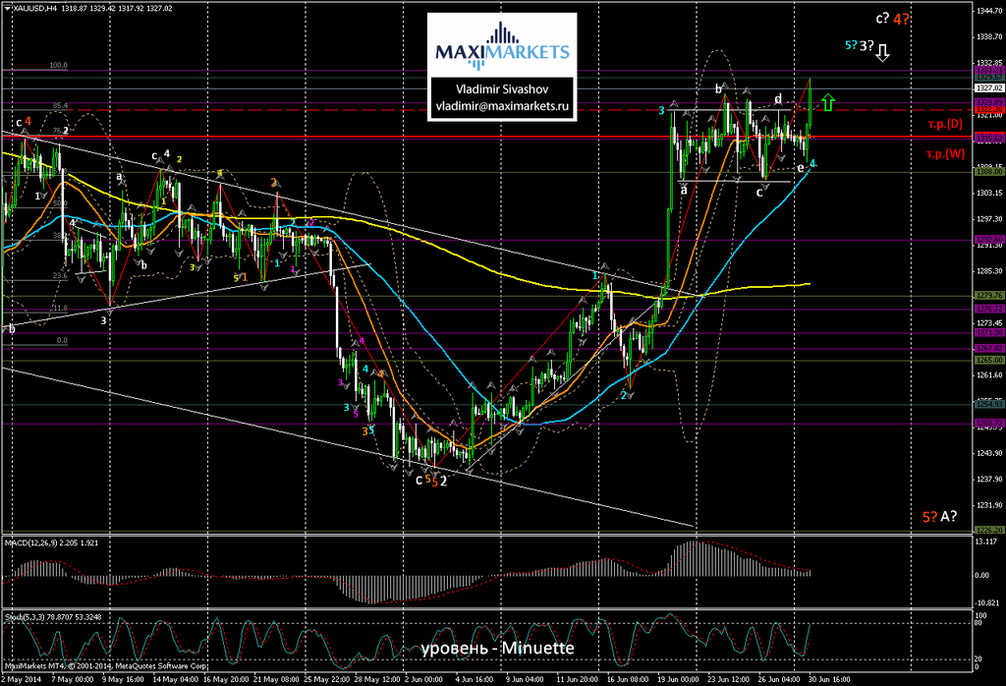The image size is (1006, 686).
Task: Click the '2 May 2014' date label
Action: tap(22, 679)
